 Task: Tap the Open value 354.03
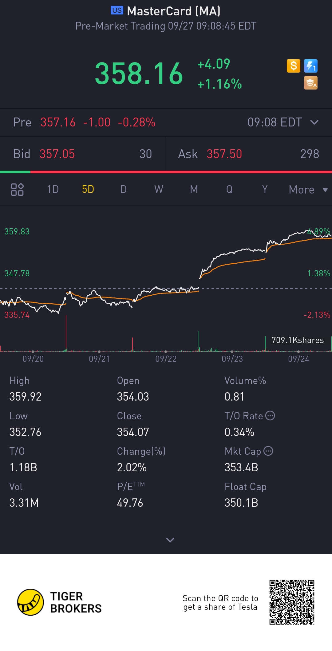(133, 397)
